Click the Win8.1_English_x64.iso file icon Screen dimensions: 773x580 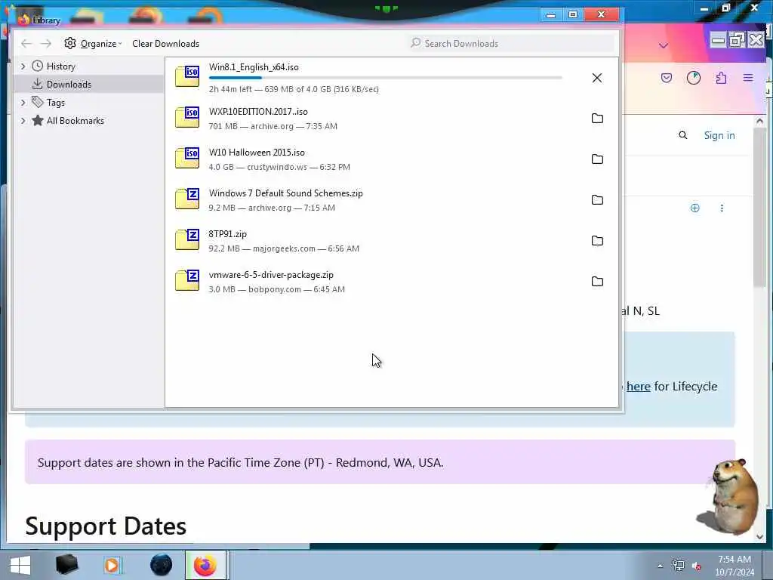coord(187,76)
